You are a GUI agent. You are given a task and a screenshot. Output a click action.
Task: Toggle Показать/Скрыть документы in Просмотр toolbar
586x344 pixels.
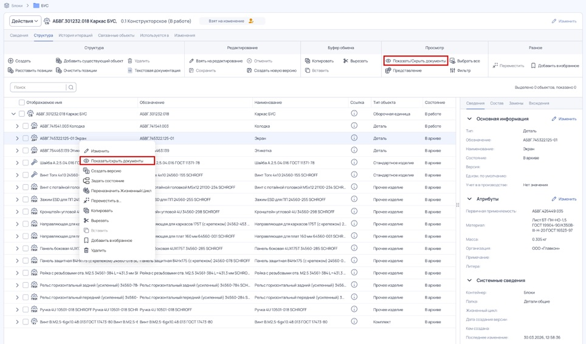(x=416, y=61)
